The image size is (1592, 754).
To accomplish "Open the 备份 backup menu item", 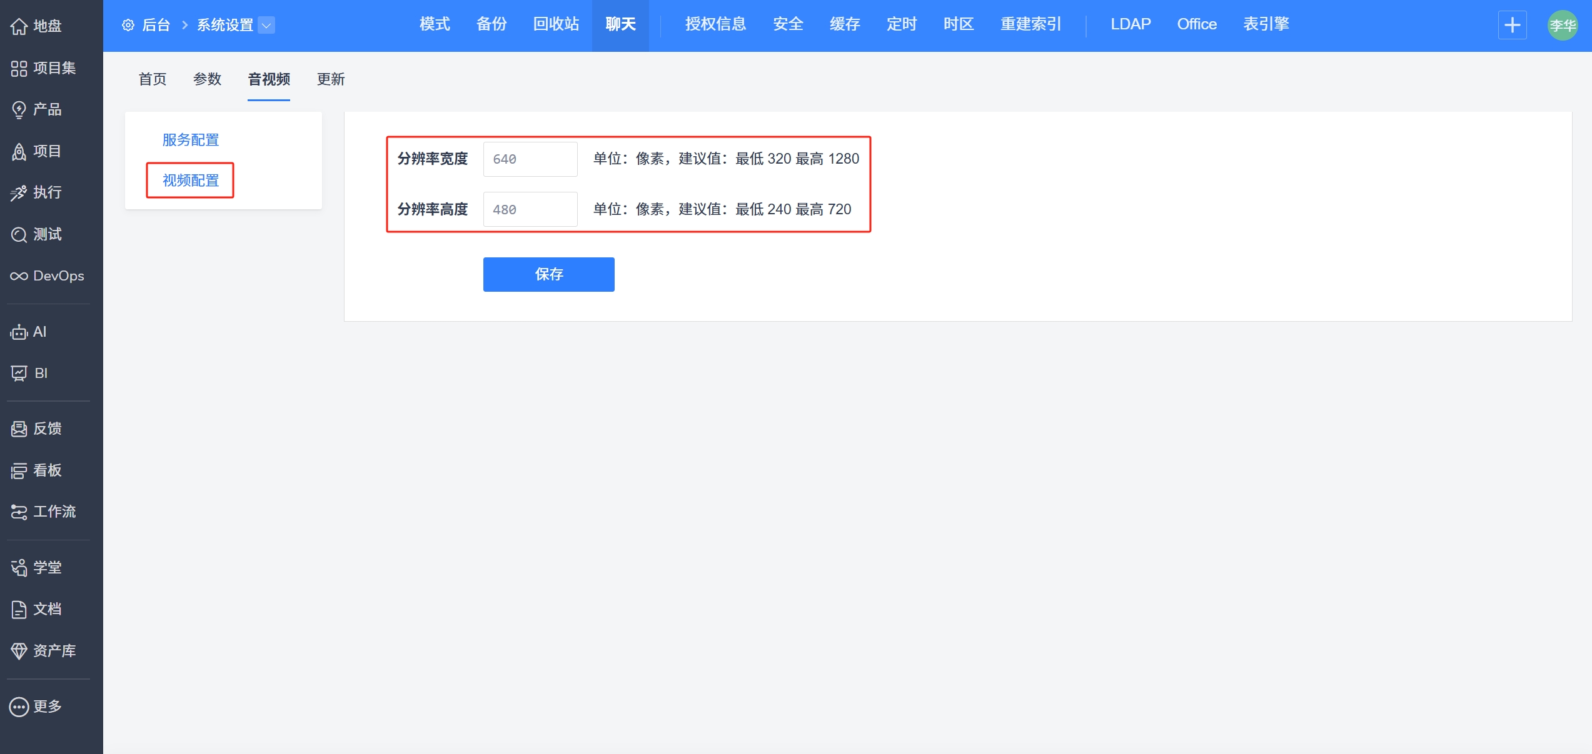I will tap(491, 24).
